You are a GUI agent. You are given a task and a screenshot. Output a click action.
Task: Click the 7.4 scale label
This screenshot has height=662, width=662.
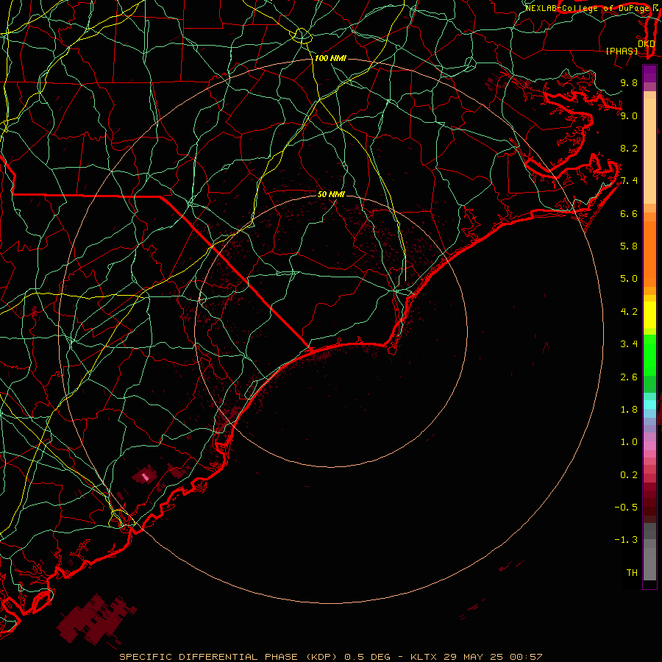pyautogui.click(x=629, y=181)
